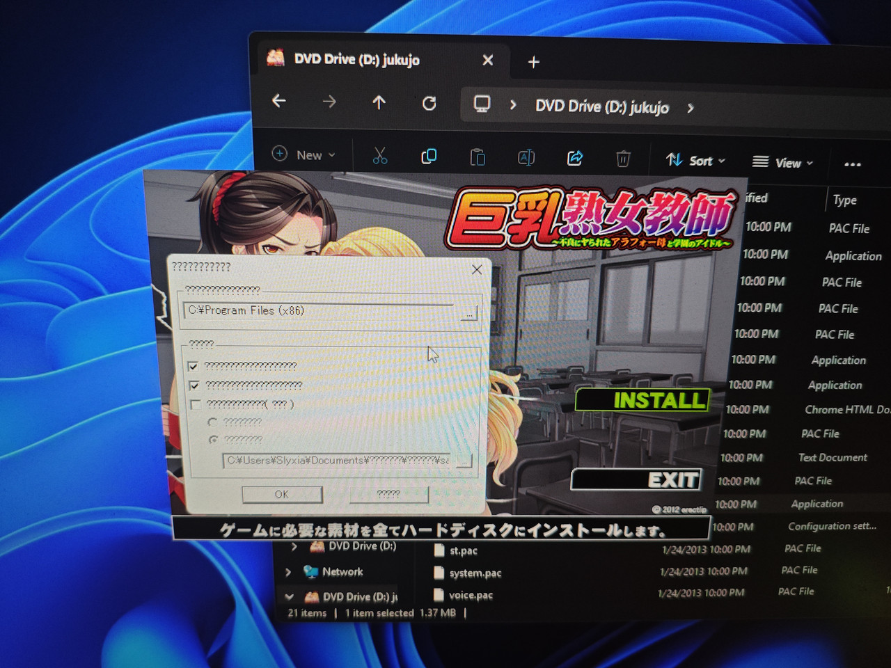The height and width of the screenshot is (668, 891).
Task: Select the lower radio button above save path
Action: (x=214, y=440)
